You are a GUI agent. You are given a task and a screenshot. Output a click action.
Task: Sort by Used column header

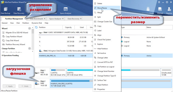pyautogui.click(x=82, y=27)
